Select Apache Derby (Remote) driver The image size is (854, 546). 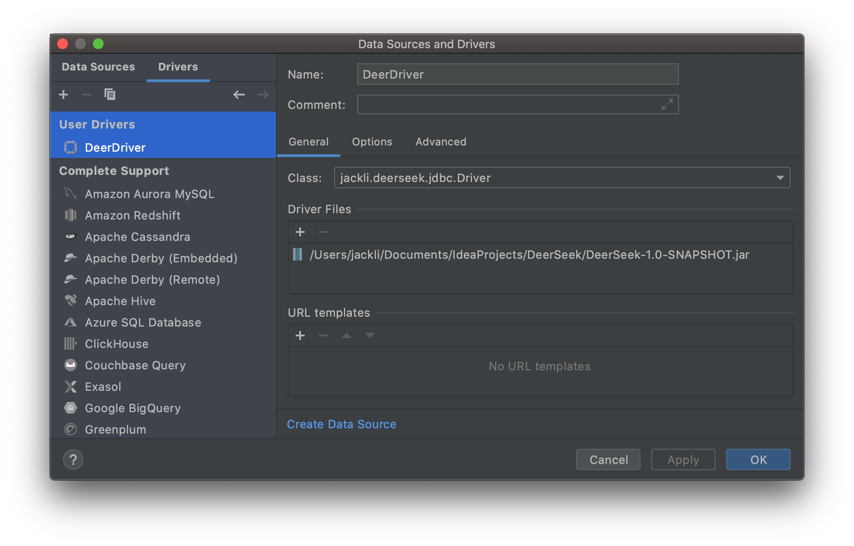[x=163, y=280]
